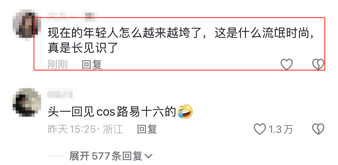Click the 昨天15:25·浙江 timestamp
The width and height of the screenshot is (338, 165).
[x=85, y=129]
